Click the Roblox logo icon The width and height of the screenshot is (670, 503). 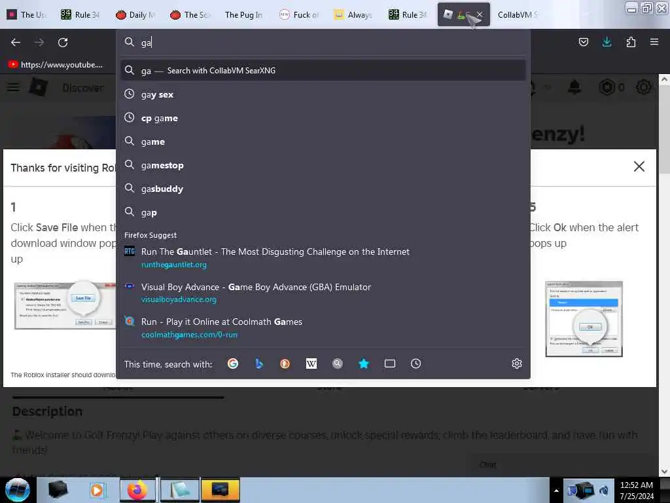[x=39, y=87]
